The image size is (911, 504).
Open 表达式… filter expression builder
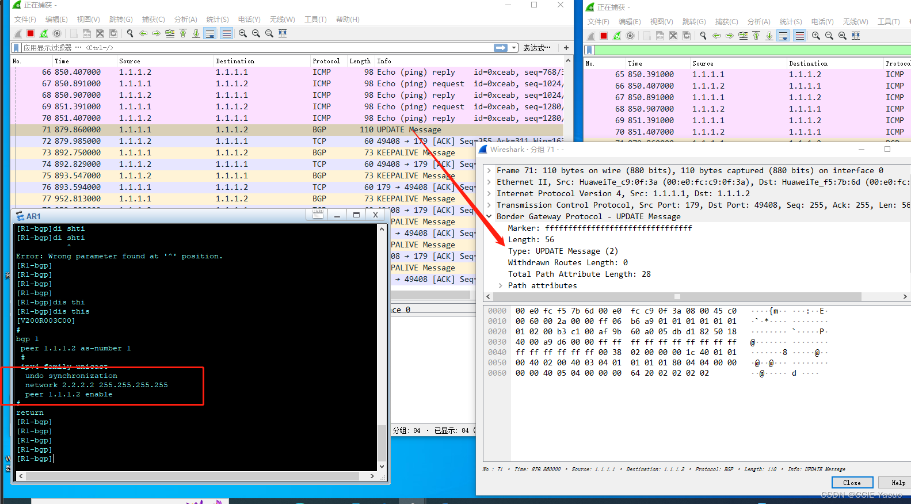tap(537, 48)
